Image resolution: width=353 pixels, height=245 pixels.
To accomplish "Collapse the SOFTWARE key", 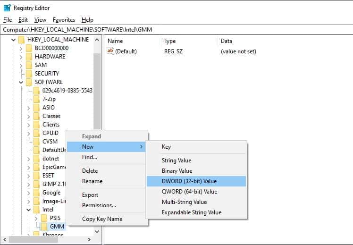I will tap(21, 83).
